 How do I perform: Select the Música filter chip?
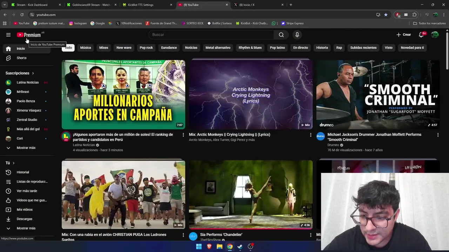[86, 48]
